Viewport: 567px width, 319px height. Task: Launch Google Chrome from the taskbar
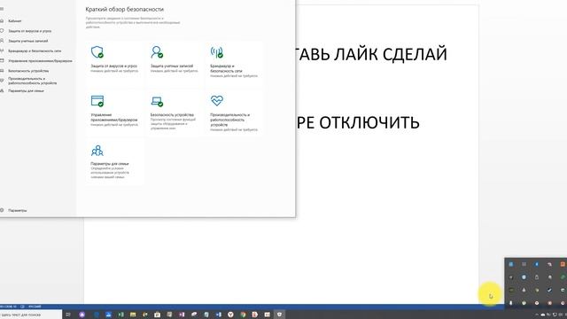[243, 315]
